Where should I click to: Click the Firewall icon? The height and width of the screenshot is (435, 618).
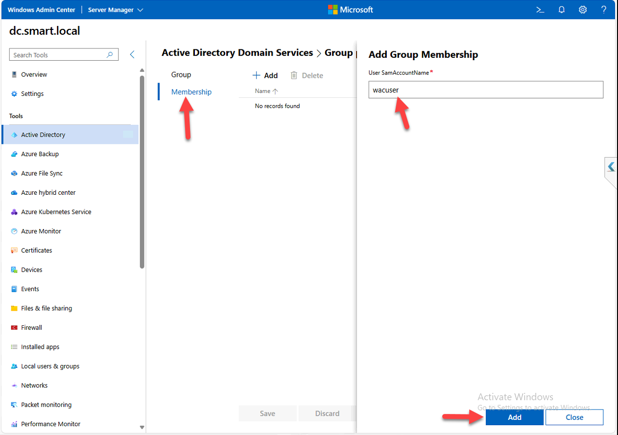pyautogui.click(x=14, y=327)
